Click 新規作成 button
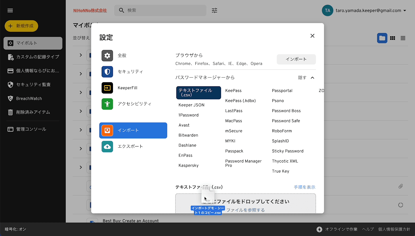This screenshot has height=236, width=415. pos(21,26)
